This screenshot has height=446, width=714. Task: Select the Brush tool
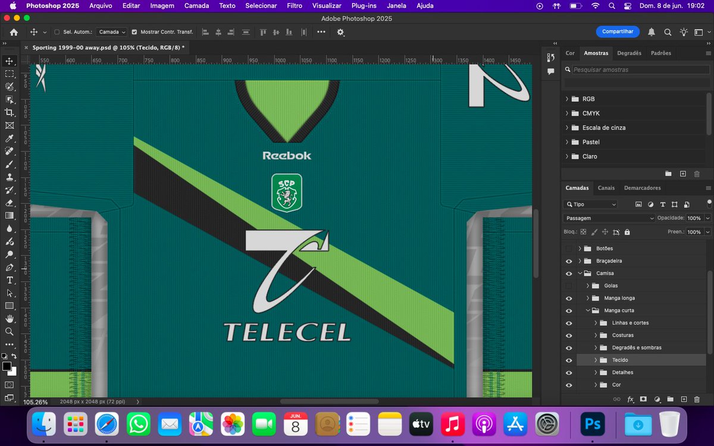point(10,164)
